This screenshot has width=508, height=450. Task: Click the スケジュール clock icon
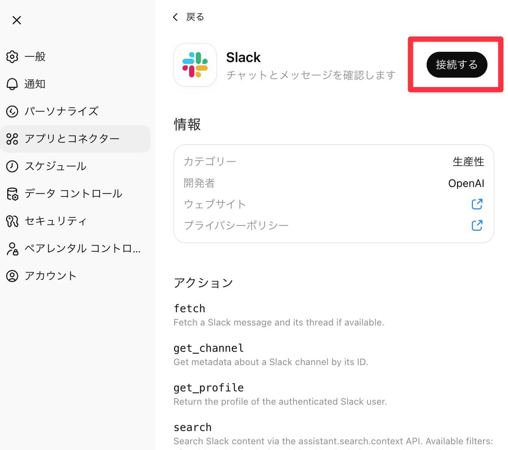tap(12, 166)
